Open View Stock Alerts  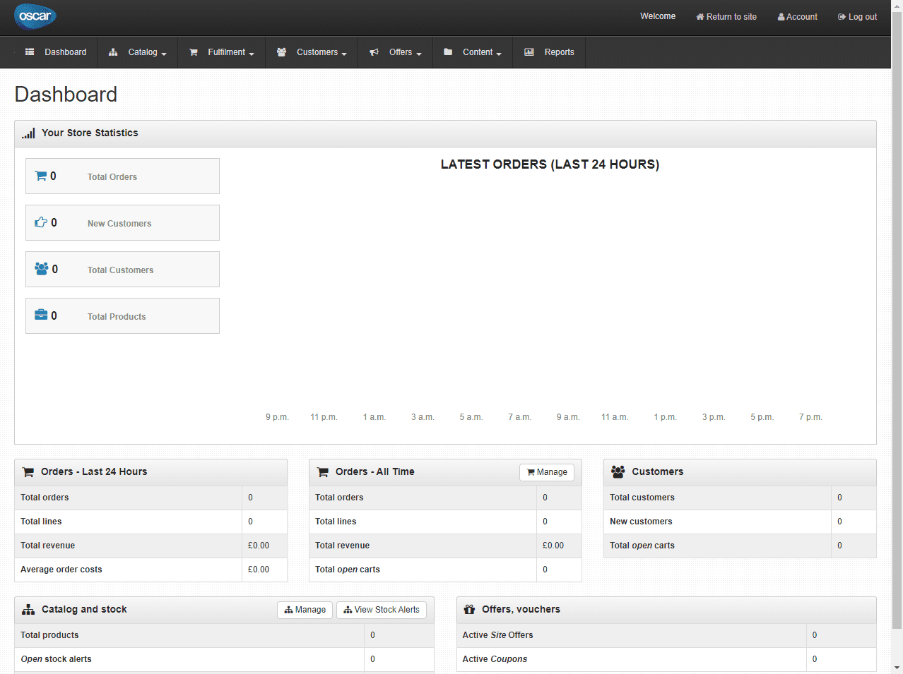coord(382,610)
